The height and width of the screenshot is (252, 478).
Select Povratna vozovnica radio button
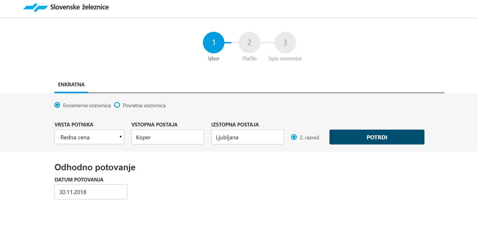coord(117,105)
